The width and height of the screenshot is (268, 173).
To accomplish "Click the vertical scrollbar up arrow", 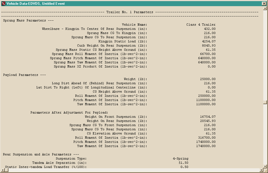I will click(x=265, y=8).
